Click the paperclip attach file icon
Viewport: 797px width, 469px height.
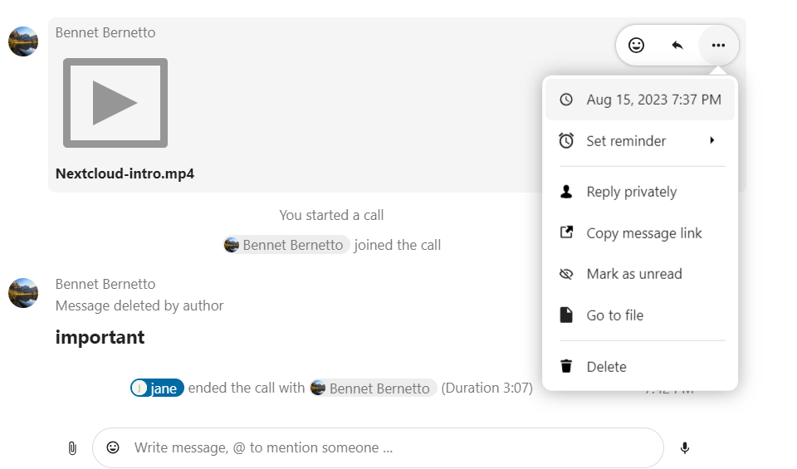click(x=72, y=448)
